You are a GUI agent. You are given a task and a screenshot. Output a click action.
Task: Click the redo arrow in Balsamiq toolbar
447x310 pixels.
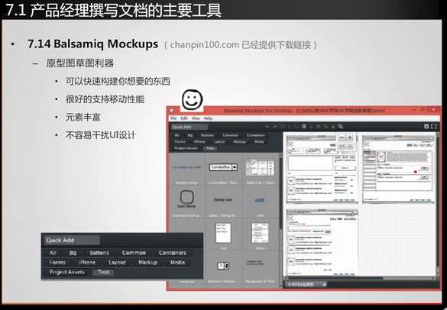[x=275, y=127]
